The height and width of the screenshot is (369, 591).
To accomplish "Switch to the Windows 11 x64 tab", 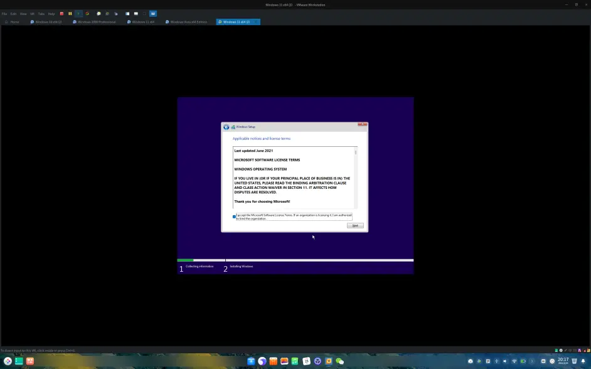I will pos(141,22).
